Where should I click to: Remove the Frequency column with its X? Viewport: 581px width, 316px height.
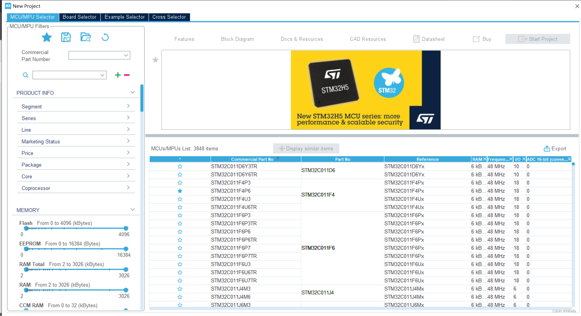[x=511, y=159]
